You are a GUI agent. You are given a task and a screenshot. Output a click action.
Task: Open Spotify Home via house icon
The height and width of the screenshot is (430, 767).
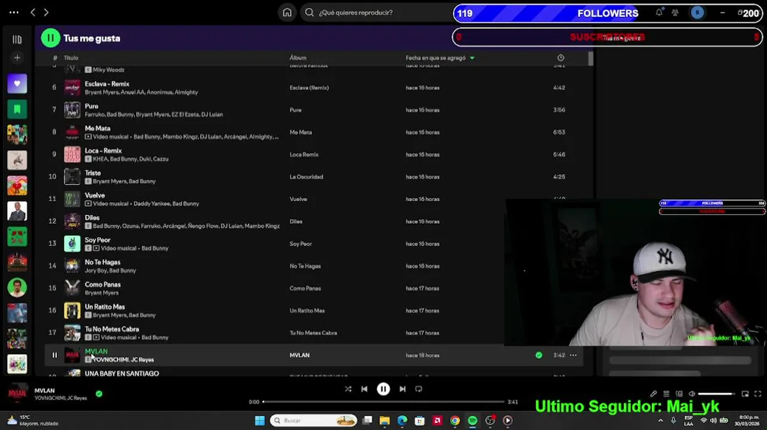287,12
